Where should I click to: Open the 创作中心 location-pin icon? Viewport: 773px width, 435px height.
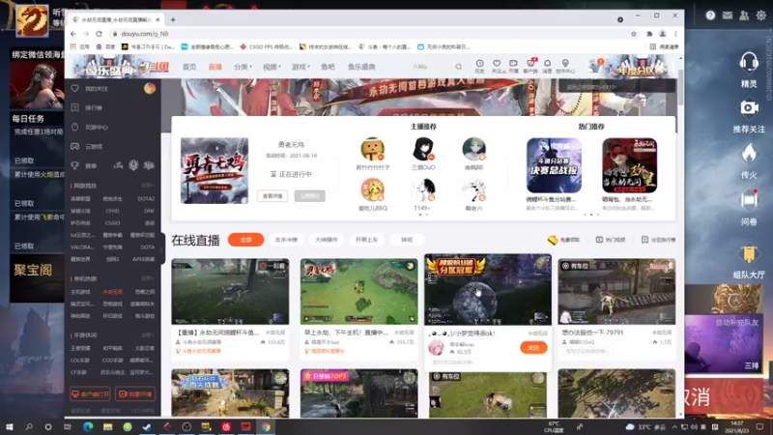point(565,63)
